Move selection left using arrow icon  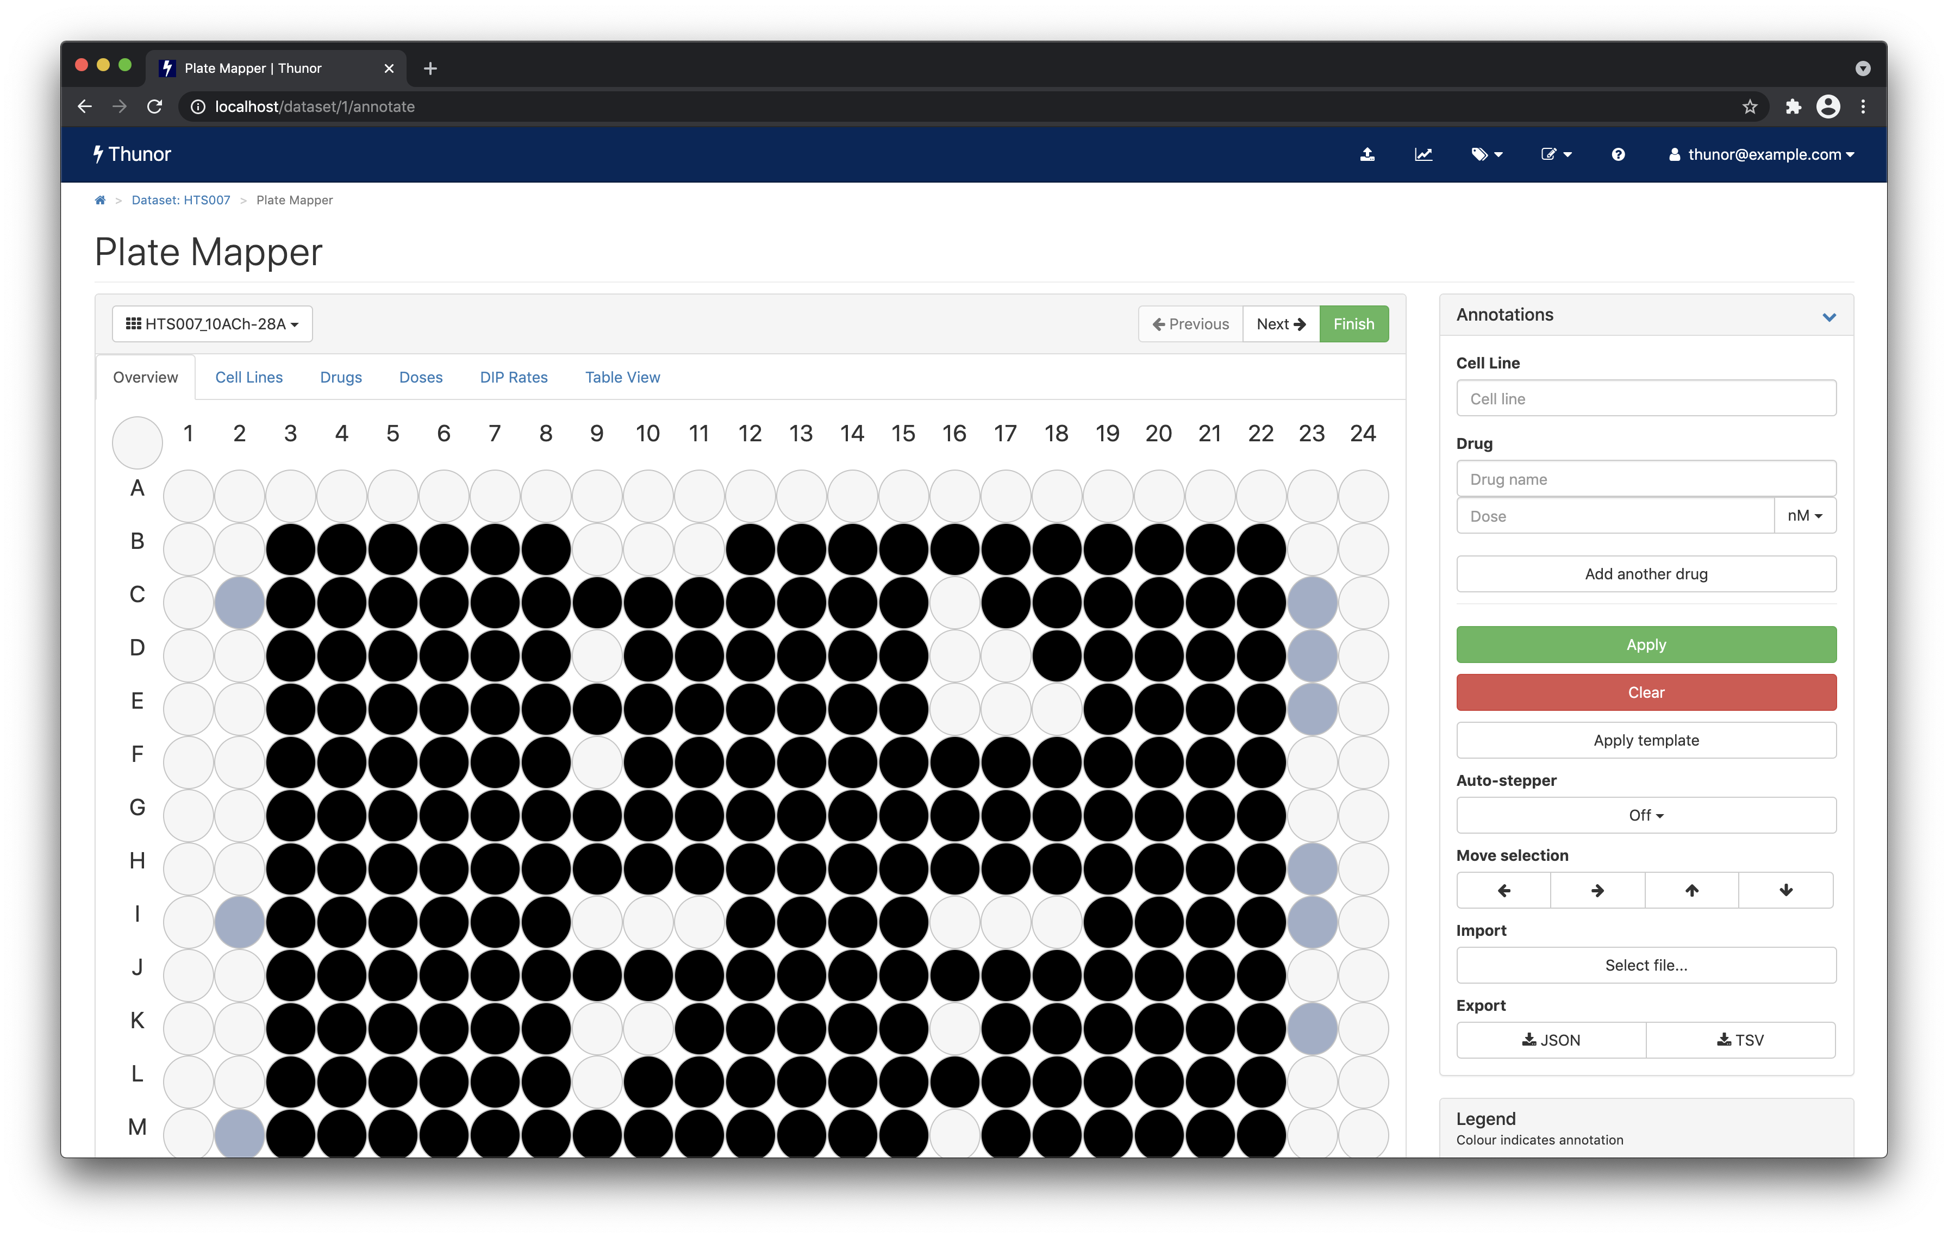click(x=1503, y=890)
